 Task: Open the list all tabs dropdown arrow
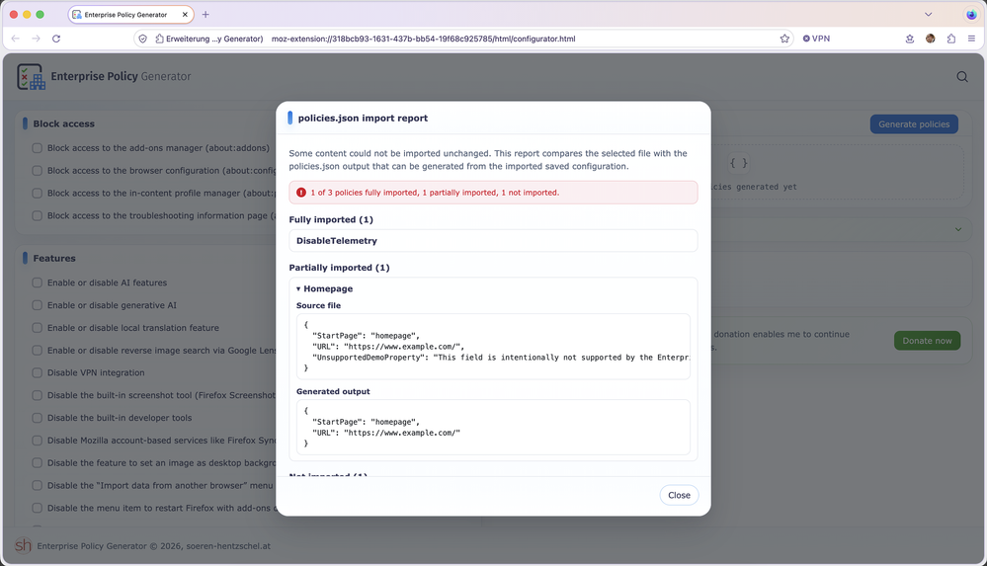[928, 14]
